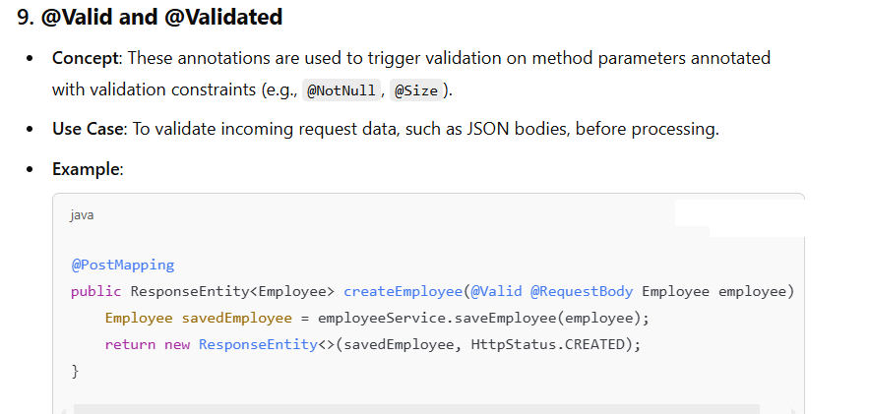Screen dimensions: 869x414
Task: Click the bold 'Example' label
Action: 86,169
